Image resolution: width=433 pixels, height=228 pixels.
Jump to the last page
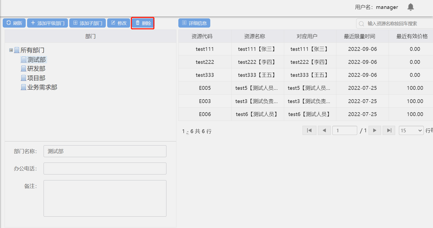click(389, 130)
